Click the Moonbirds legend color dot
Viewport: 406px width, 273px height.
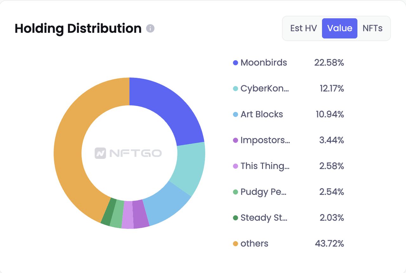pyautogui.click(x=235, y=63)
